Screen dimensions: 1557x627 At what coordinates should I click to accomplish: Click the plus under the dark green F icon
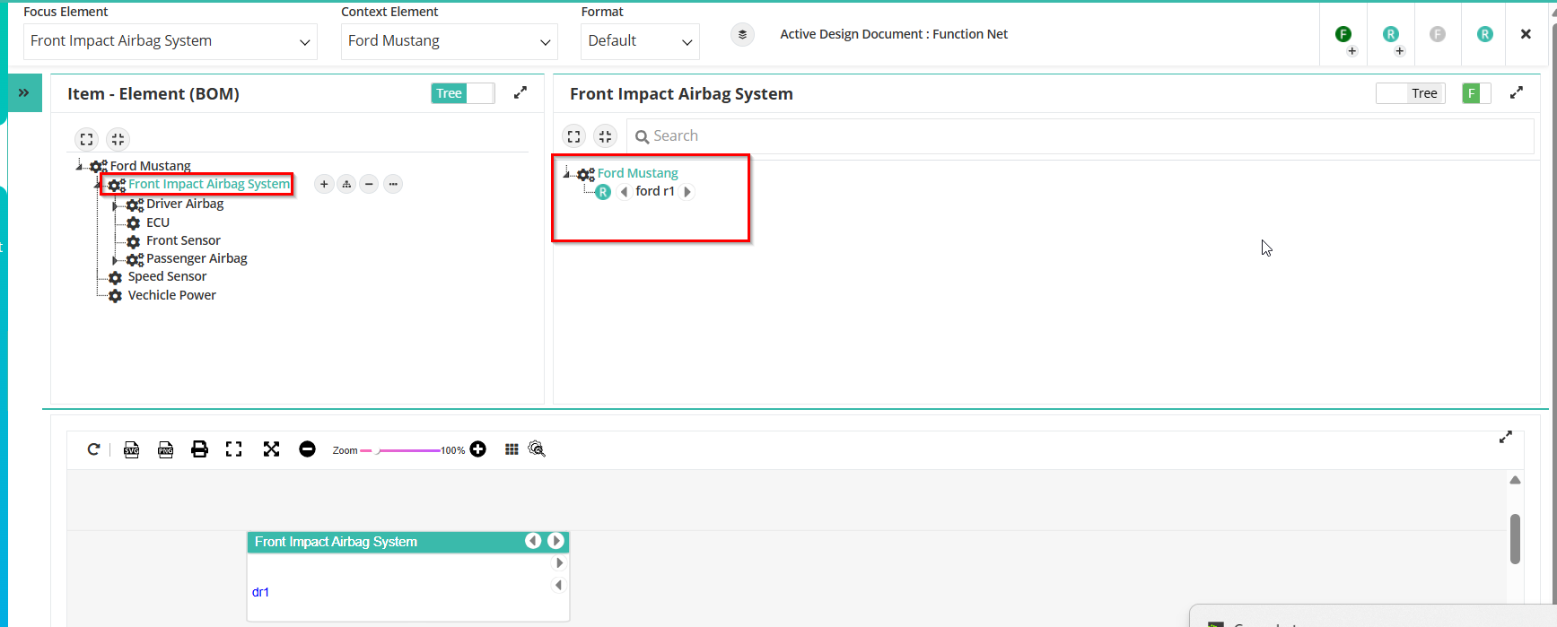pos(1352,51)
